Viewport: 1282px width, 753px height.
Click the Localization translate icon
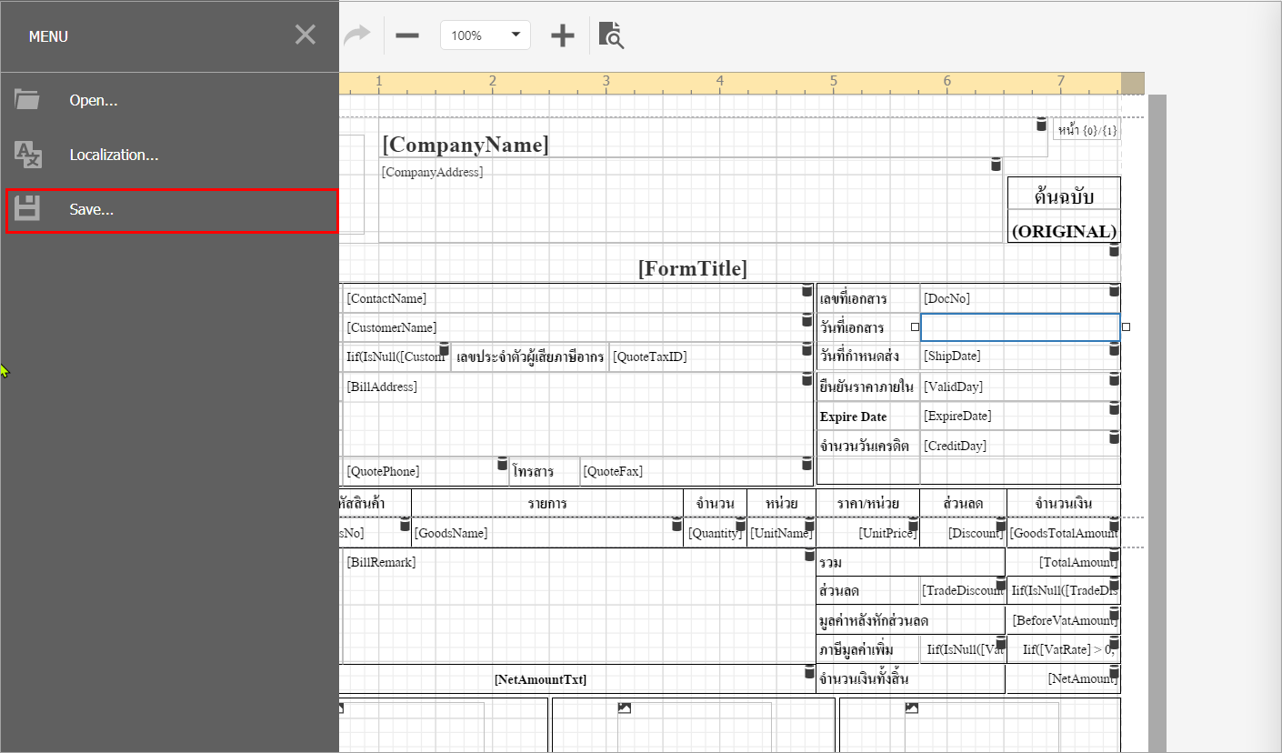(28, 155)
